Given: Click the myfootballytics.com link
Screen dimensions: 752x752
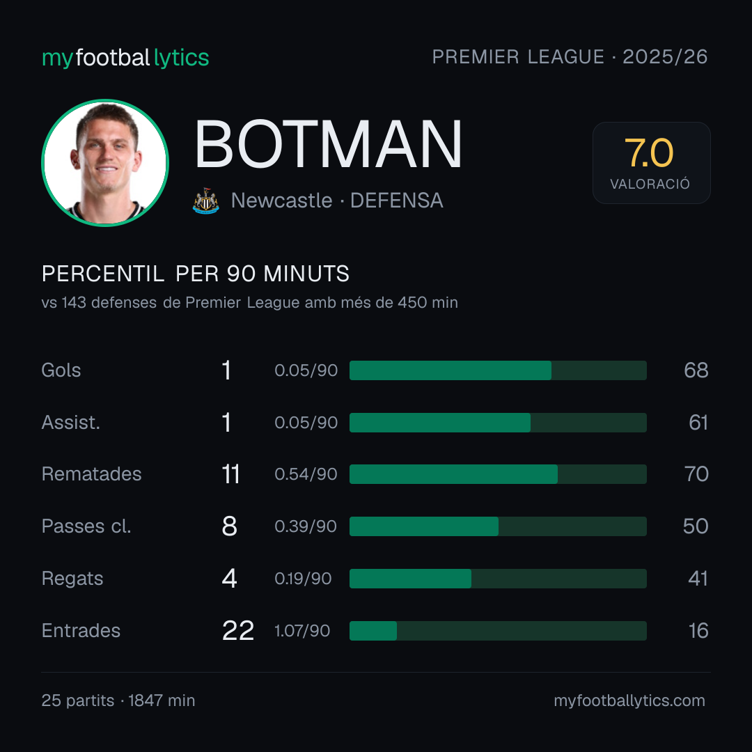Looking at the screenshot, I should tap(629, 700).
